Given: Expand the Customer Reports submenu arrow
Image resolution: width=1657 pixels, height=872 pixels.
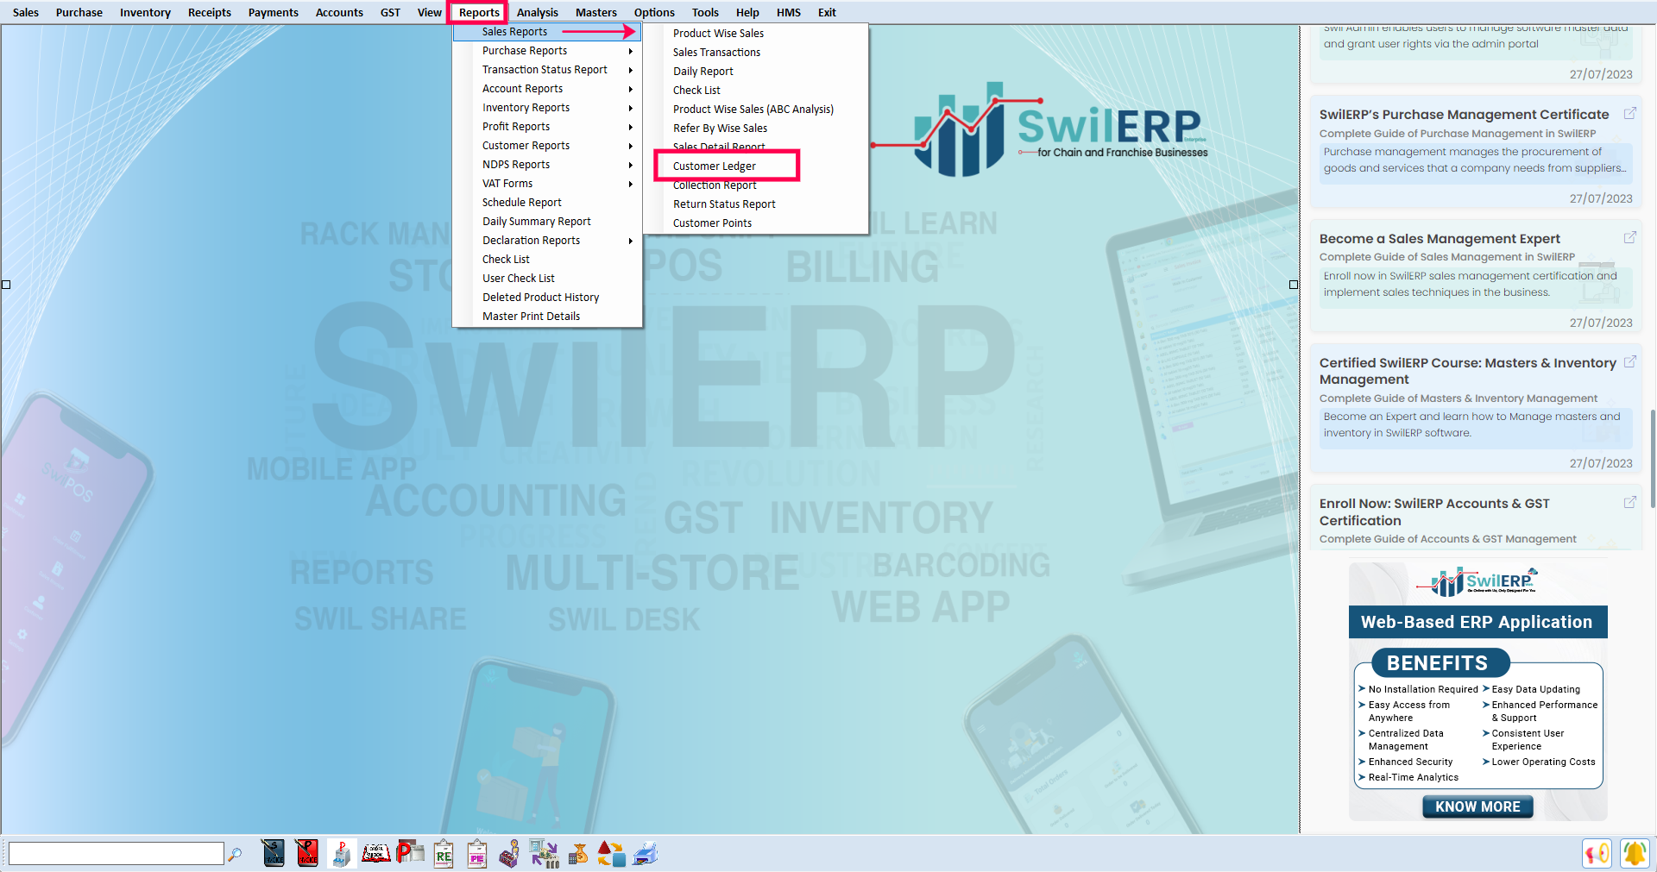Looking at the screenshot, I should [x=631, y=146].
